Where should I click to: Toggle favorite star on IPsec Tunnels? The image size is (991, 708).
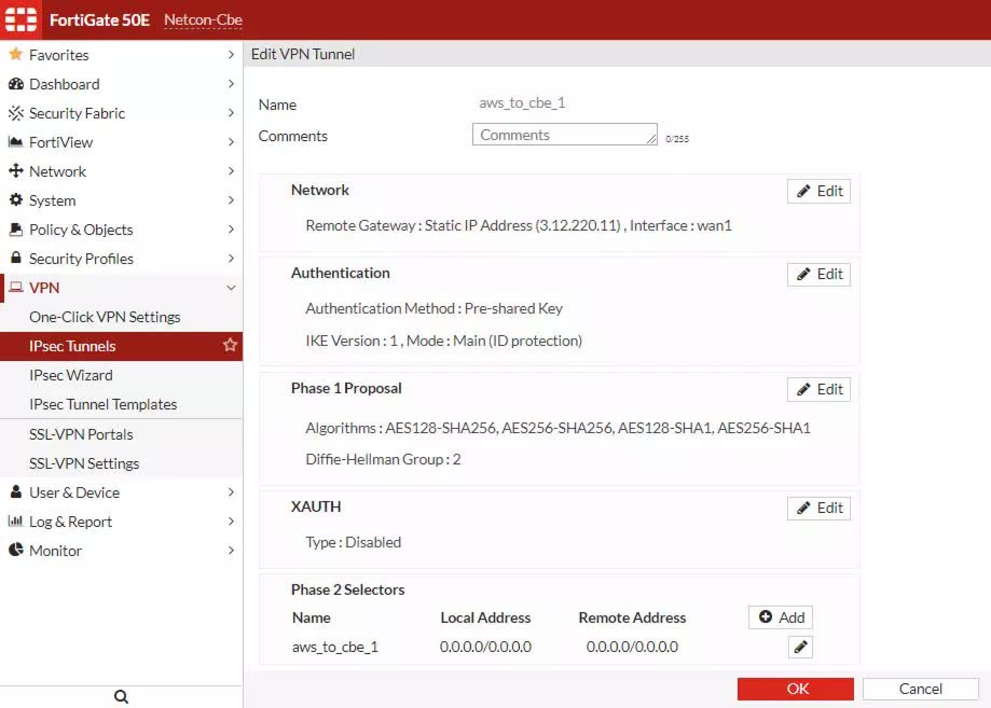pyautogui.click(x=230, y=345)
